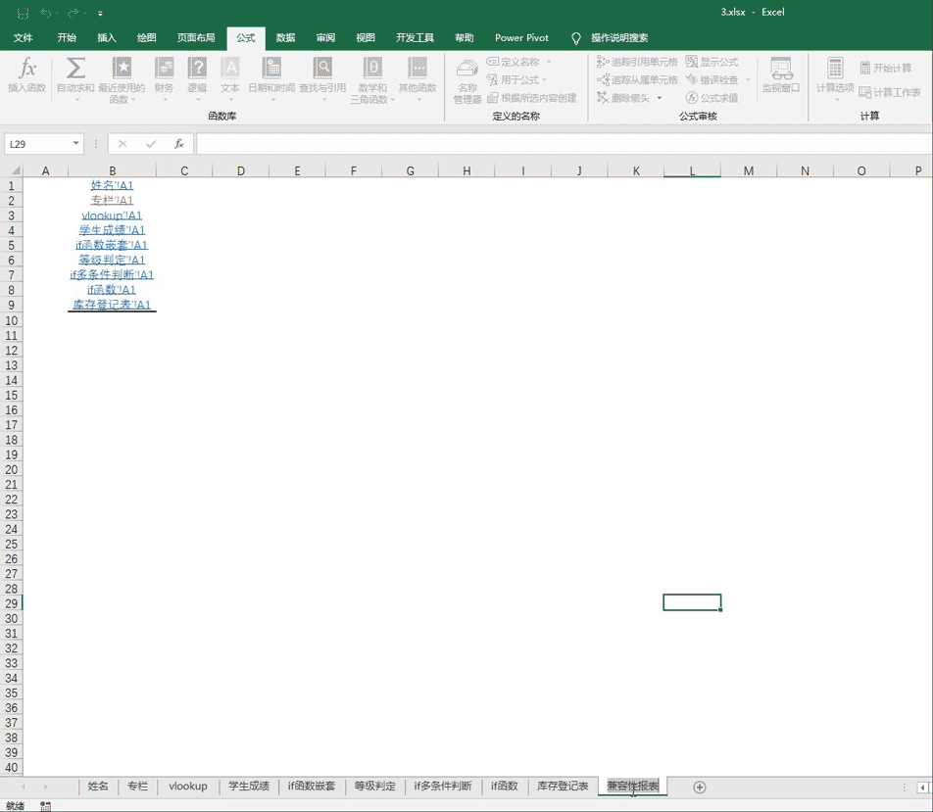The height and width of the screenshot is (812, 933).
Task: Expand the Error Checking dropdown arrow
Action: [x=748, y=79]
